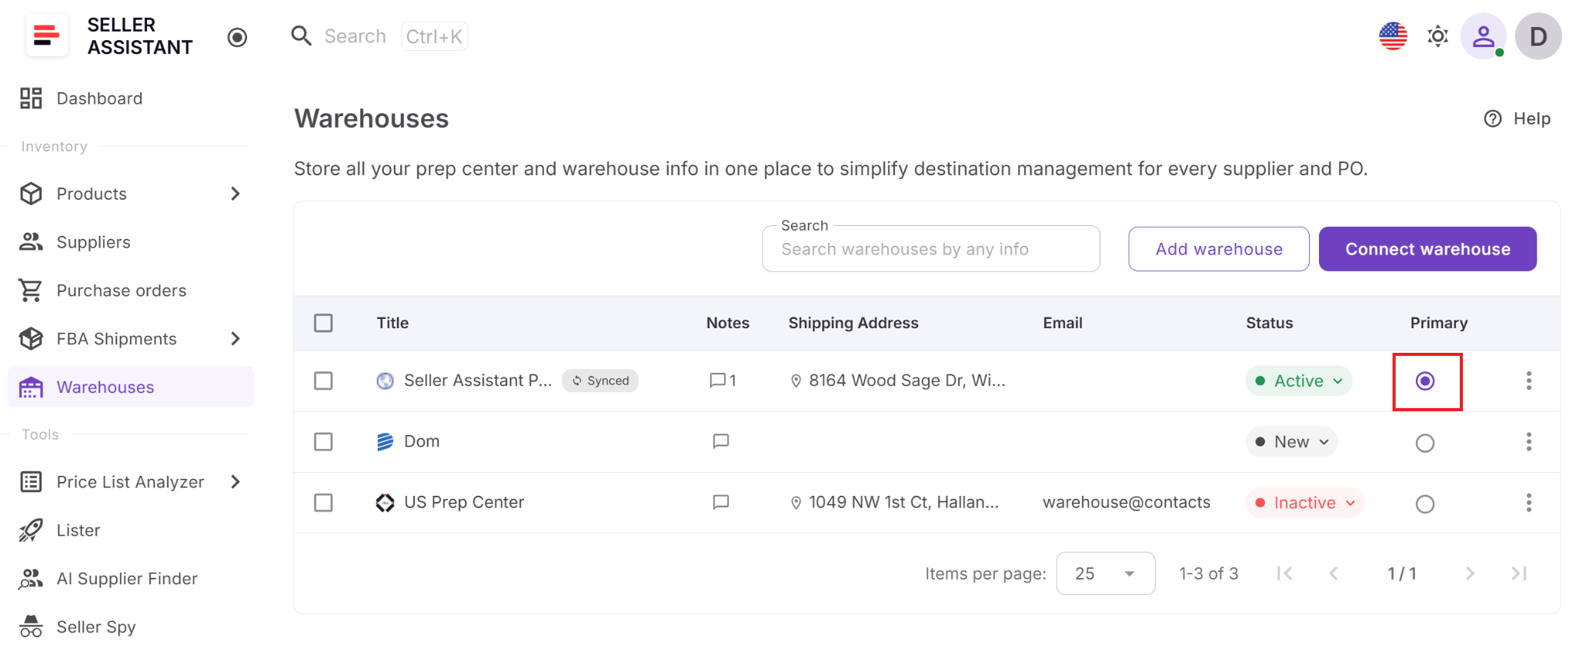Click the top search magnifier icon
Screen dimensions: 1576x648
pos(301,36)
